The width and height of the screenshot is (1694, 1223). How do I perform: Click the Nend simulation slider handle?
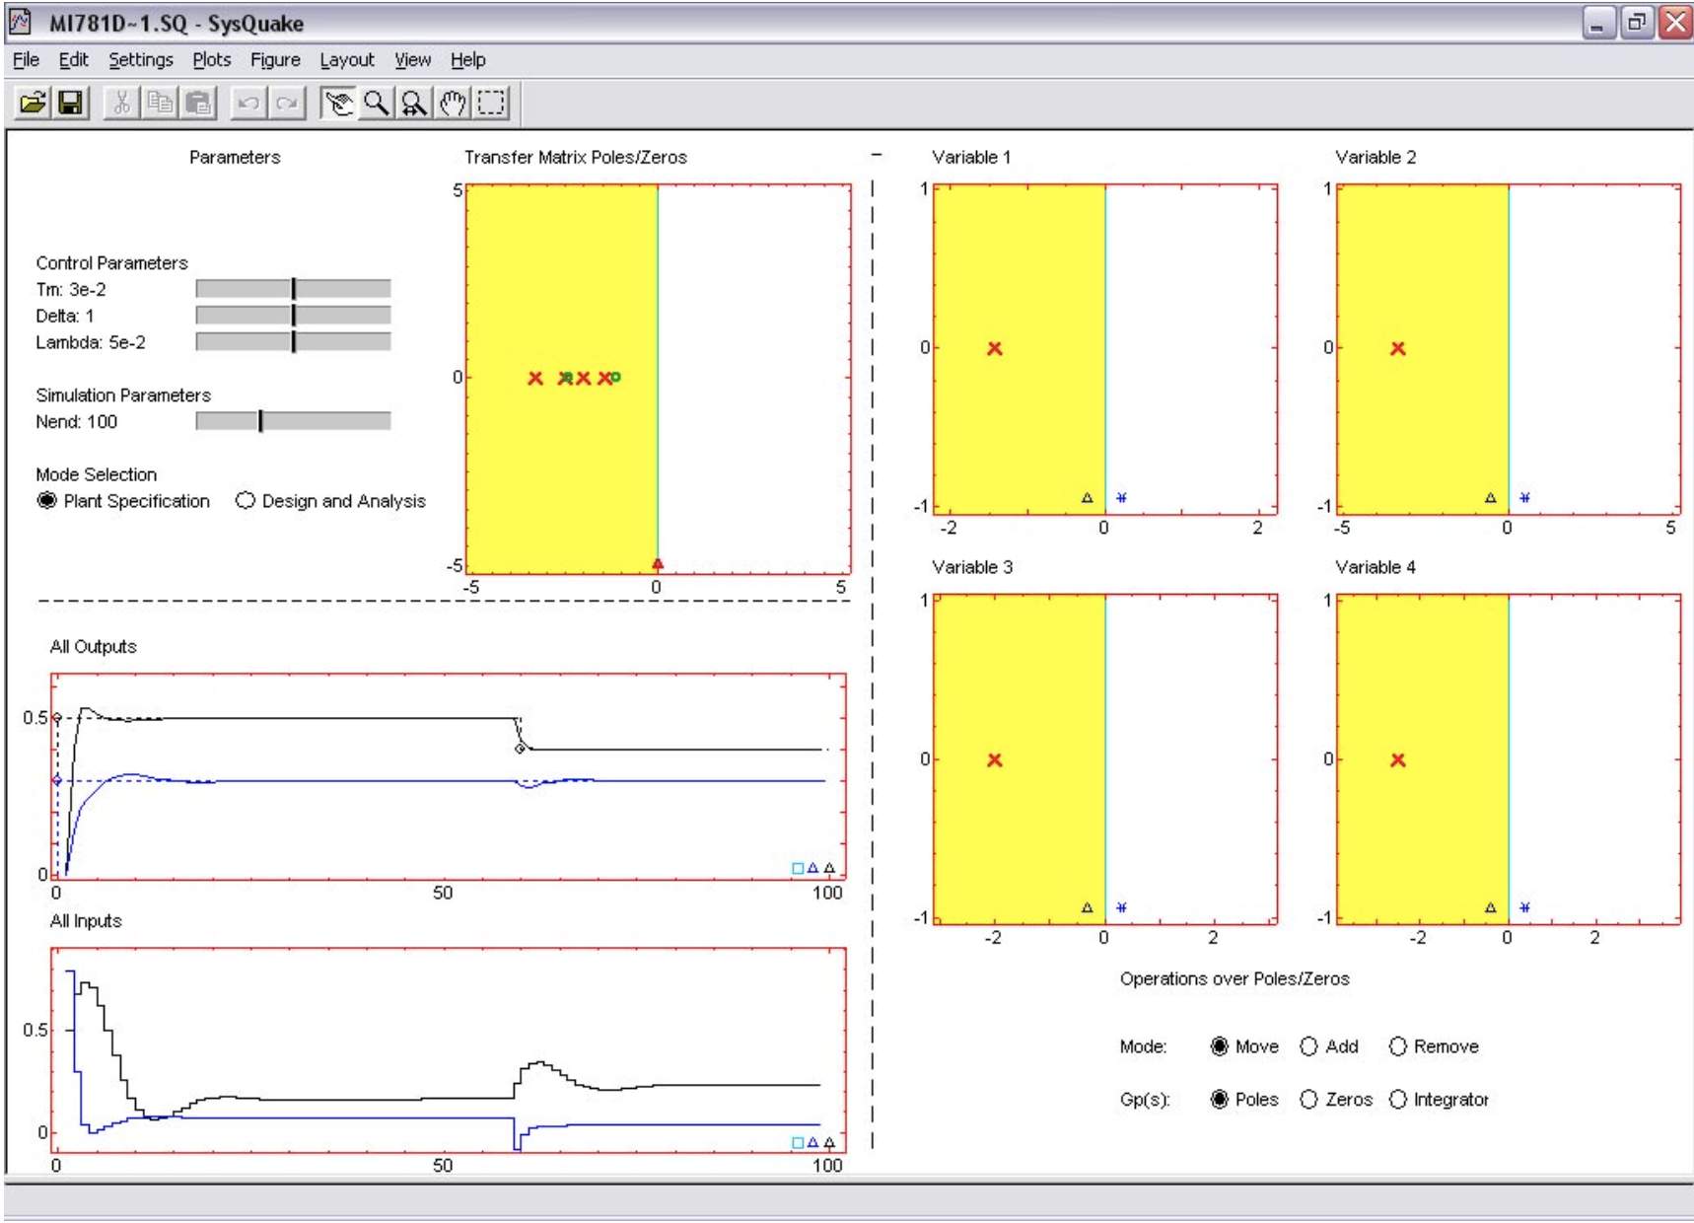pos(260,422)
